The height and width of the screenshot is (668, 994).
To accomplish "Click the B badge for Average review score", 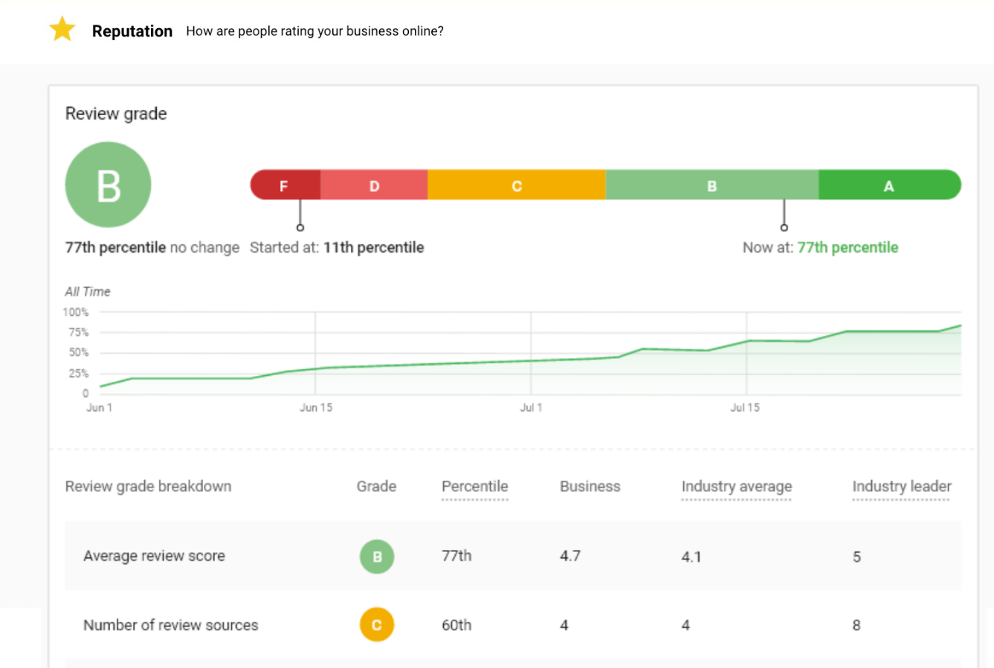I will click(377, 557).
